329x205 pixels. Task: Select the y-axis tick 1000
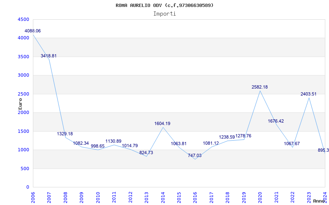24,150
